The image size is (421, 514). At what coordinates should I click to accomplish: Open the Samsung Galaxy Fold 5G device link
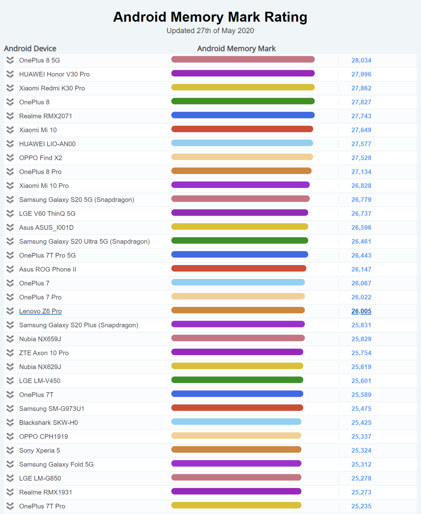(57, 465)
